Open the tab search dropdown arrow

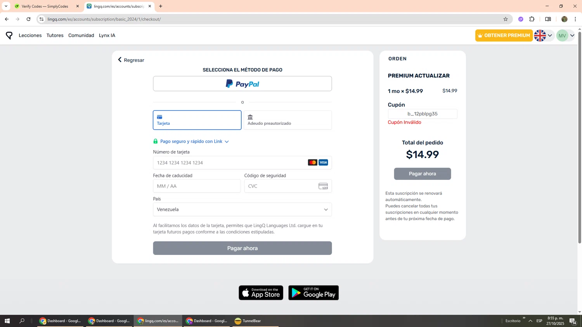[6, 6]
